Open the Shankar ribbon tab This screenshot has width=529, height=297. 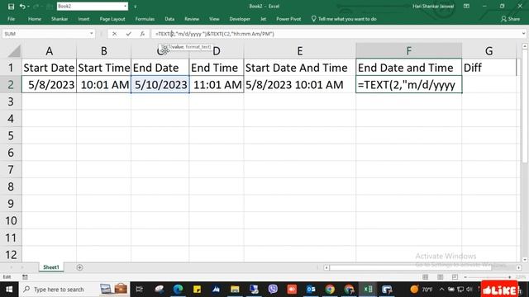[x=60, y=19]
